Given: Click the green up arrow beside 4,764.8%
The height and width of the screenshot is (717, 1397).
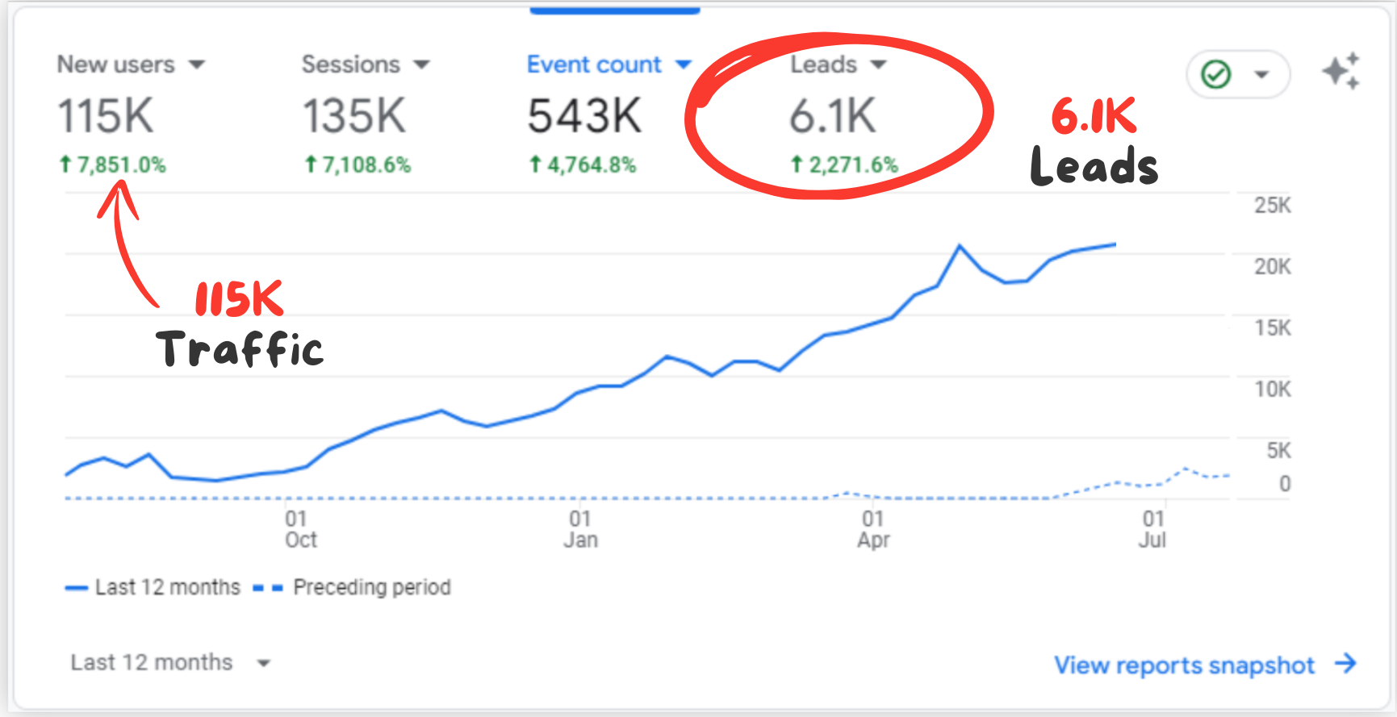Looking at the screenshot, I should point(534,165).
